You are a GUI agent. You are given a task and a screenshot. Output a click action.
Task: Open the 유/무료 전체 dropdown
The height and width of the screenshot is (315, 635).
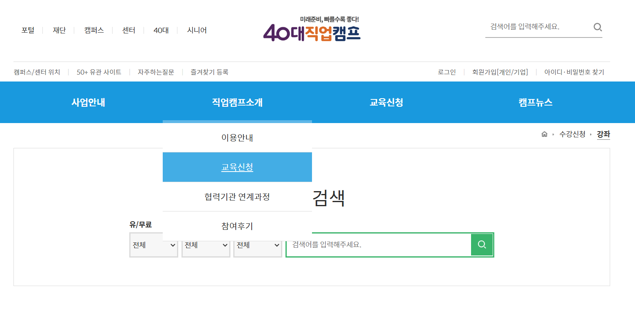(x=153, y=245)
